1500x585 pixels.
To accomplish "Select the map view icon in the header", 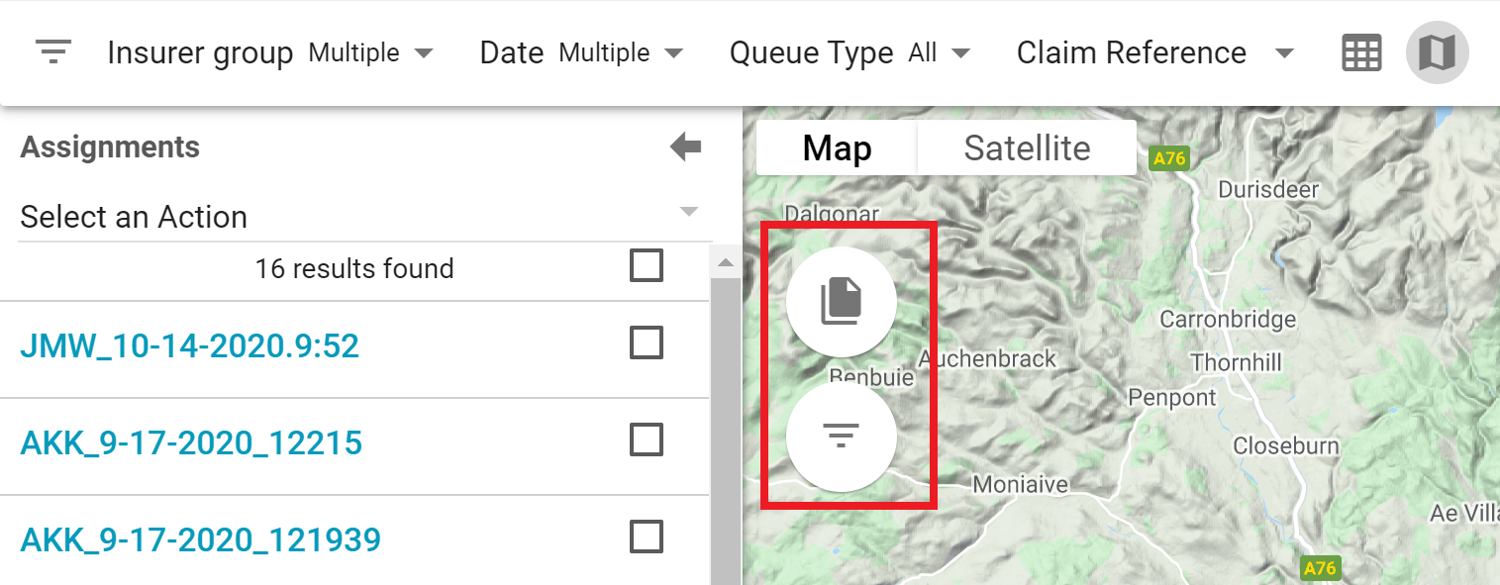I will click(1437, 52).
